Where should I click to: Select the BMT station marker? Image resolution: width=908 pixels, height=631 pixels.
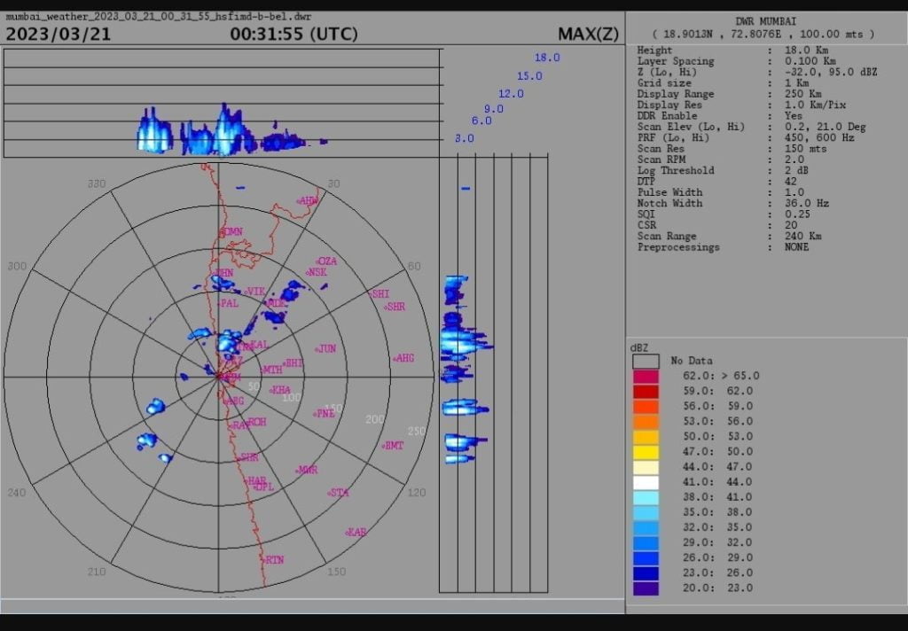point(393,446)
